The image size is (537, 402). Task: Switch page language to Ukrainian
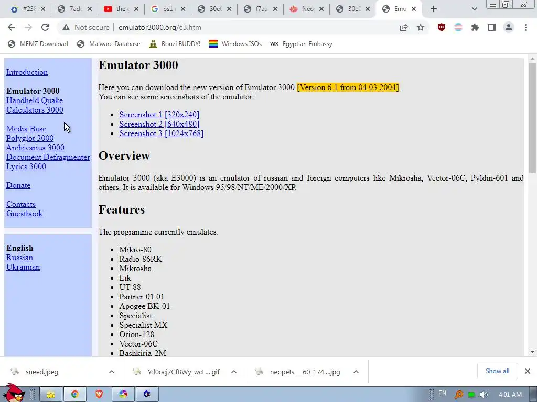pos(23,267)
